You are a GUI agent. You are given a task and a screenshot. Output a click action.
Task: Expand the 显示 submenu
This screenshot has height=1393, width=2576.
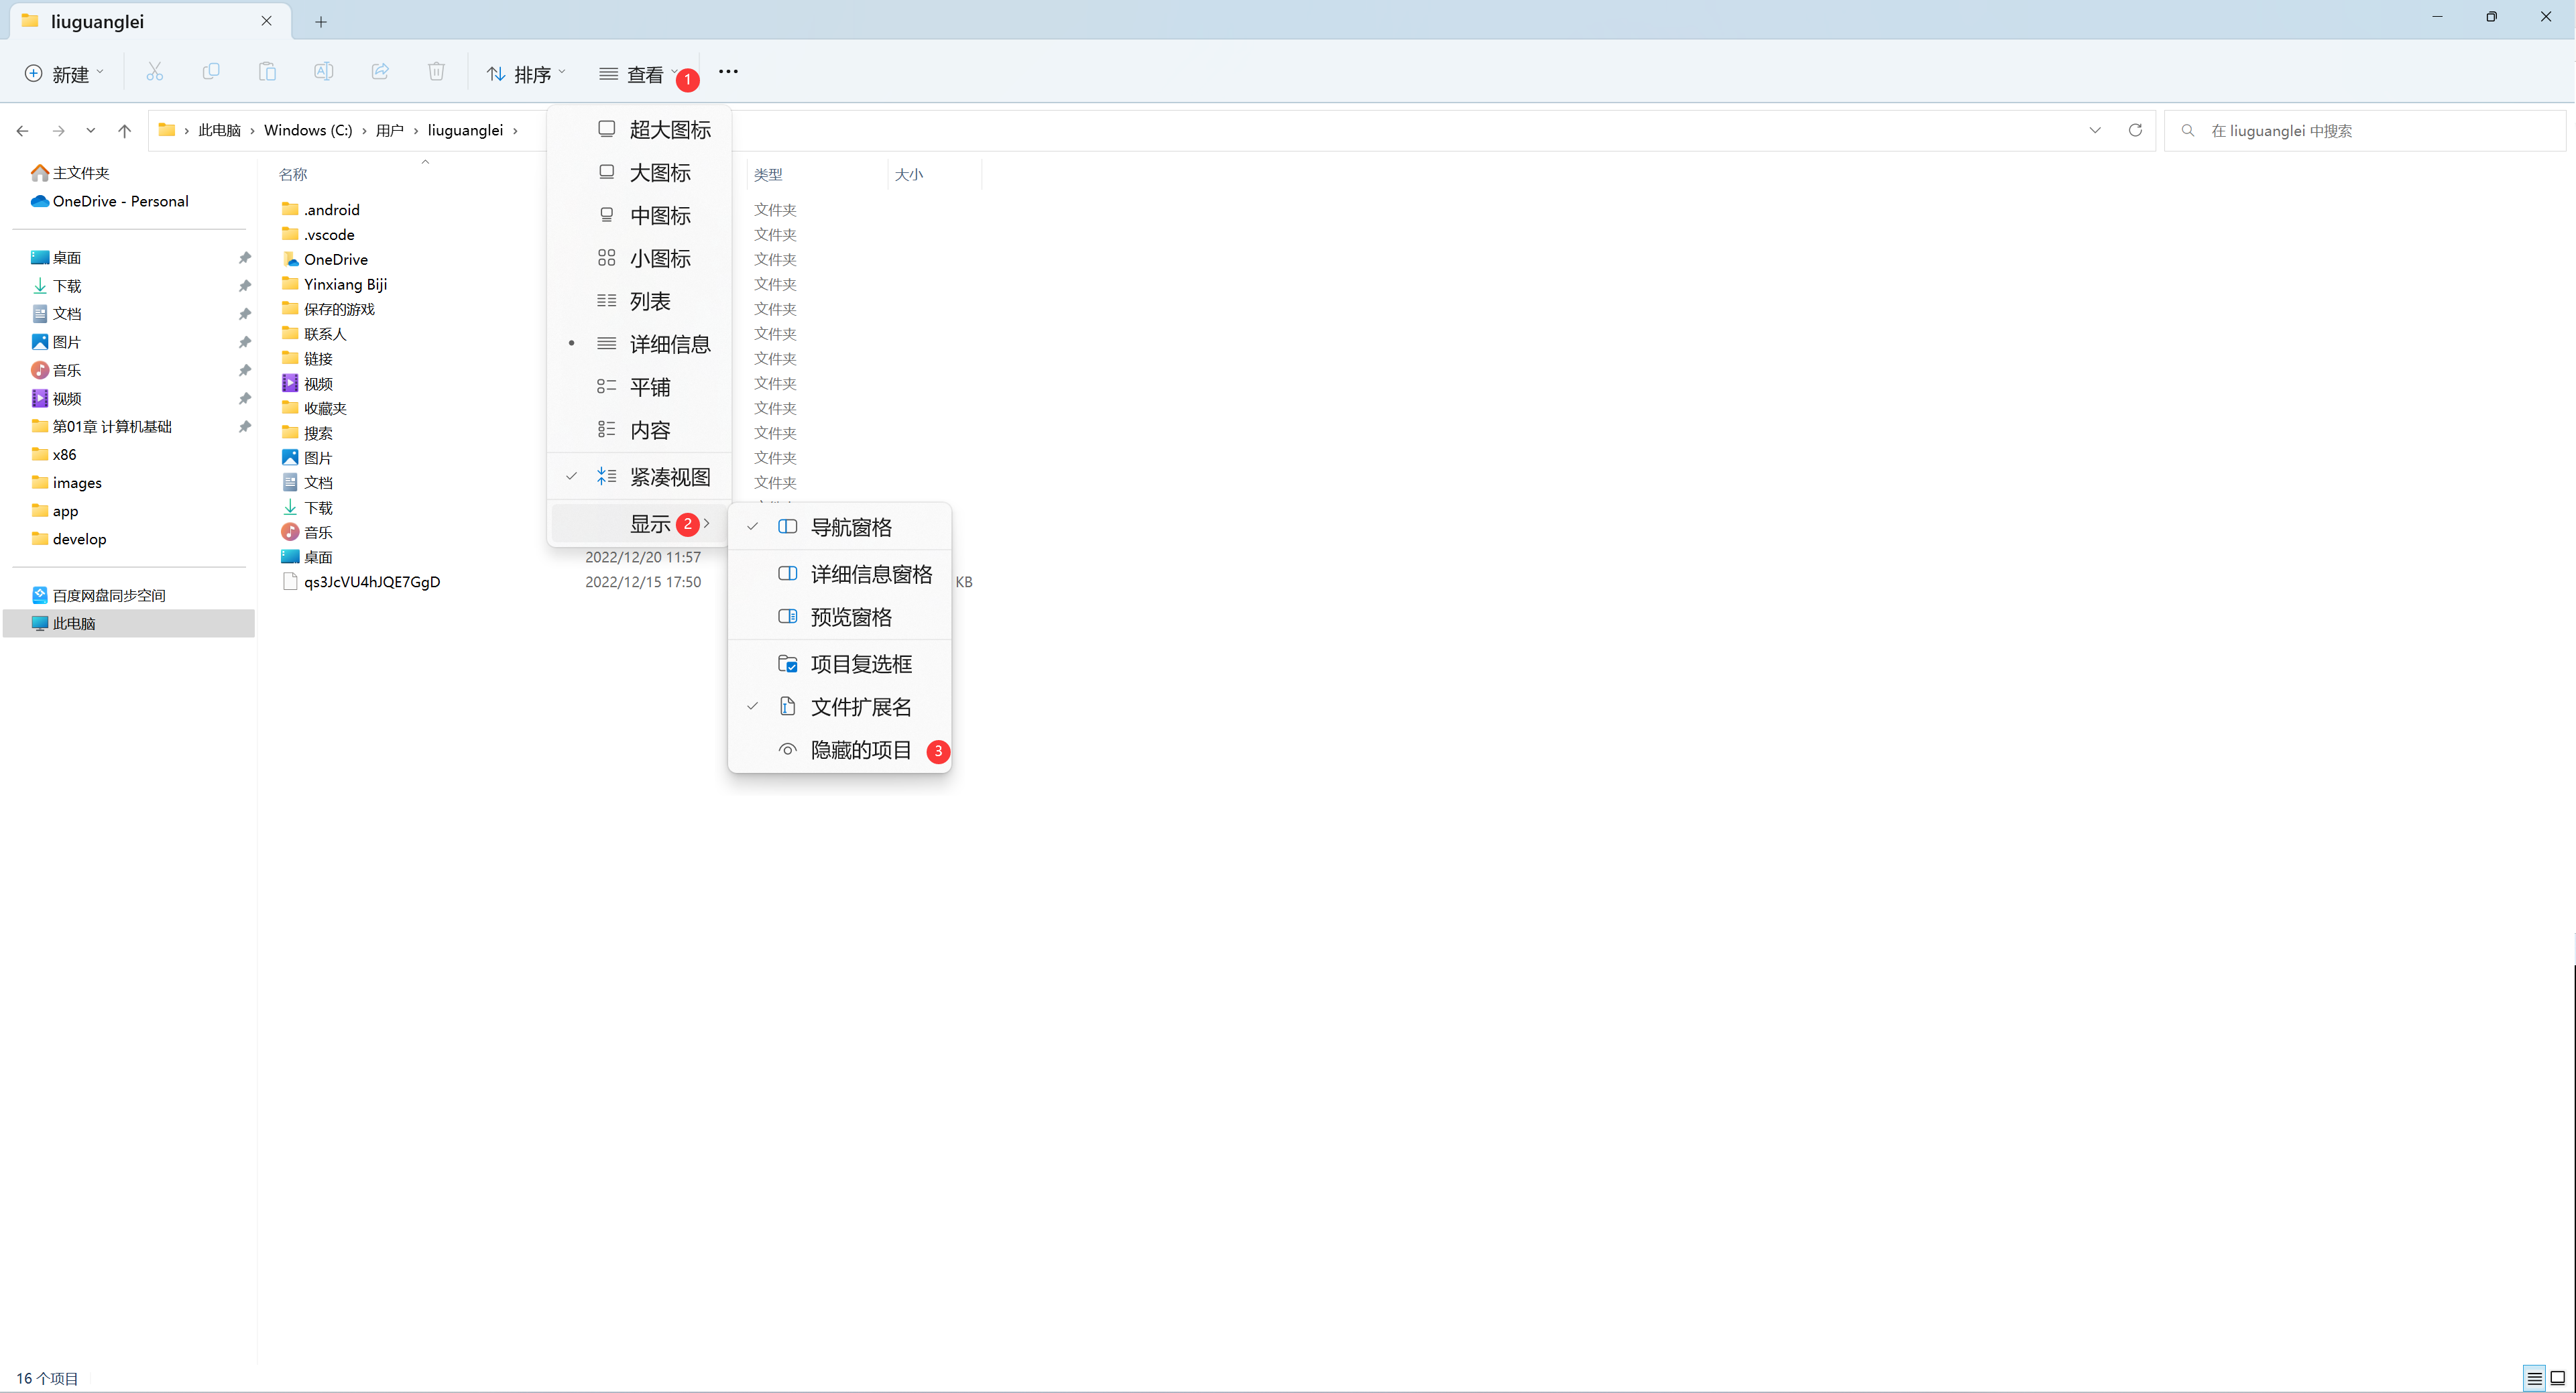tap(639, 524)
